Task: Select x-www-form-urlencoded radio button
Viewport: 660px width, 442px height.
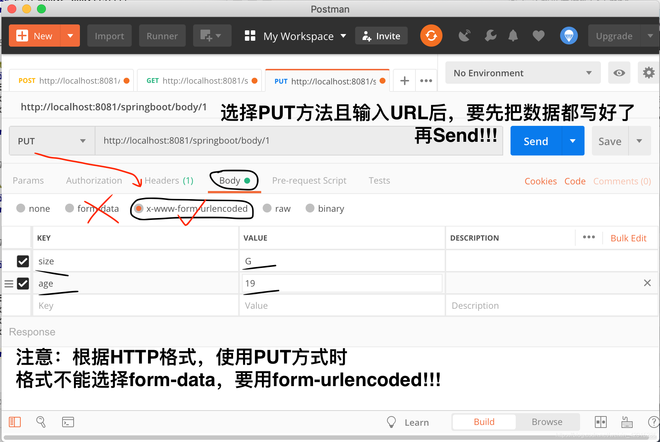Action: (x=139, y=208)
